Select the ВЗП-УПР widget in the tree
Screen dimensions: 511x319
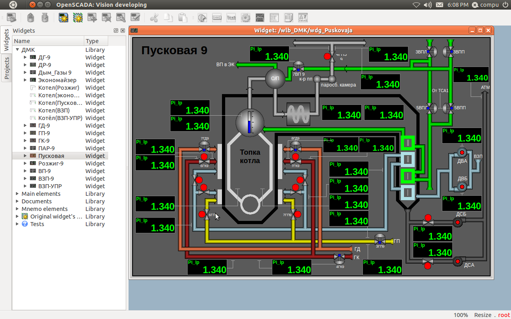coord(50,186)
